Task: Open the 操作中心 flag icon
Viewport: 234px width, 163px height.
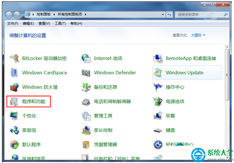Action: click(x=158, y=87)
